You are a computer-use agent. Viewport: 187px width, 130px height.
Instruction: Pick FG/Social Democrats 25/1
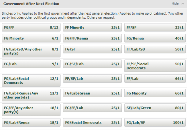92,123
